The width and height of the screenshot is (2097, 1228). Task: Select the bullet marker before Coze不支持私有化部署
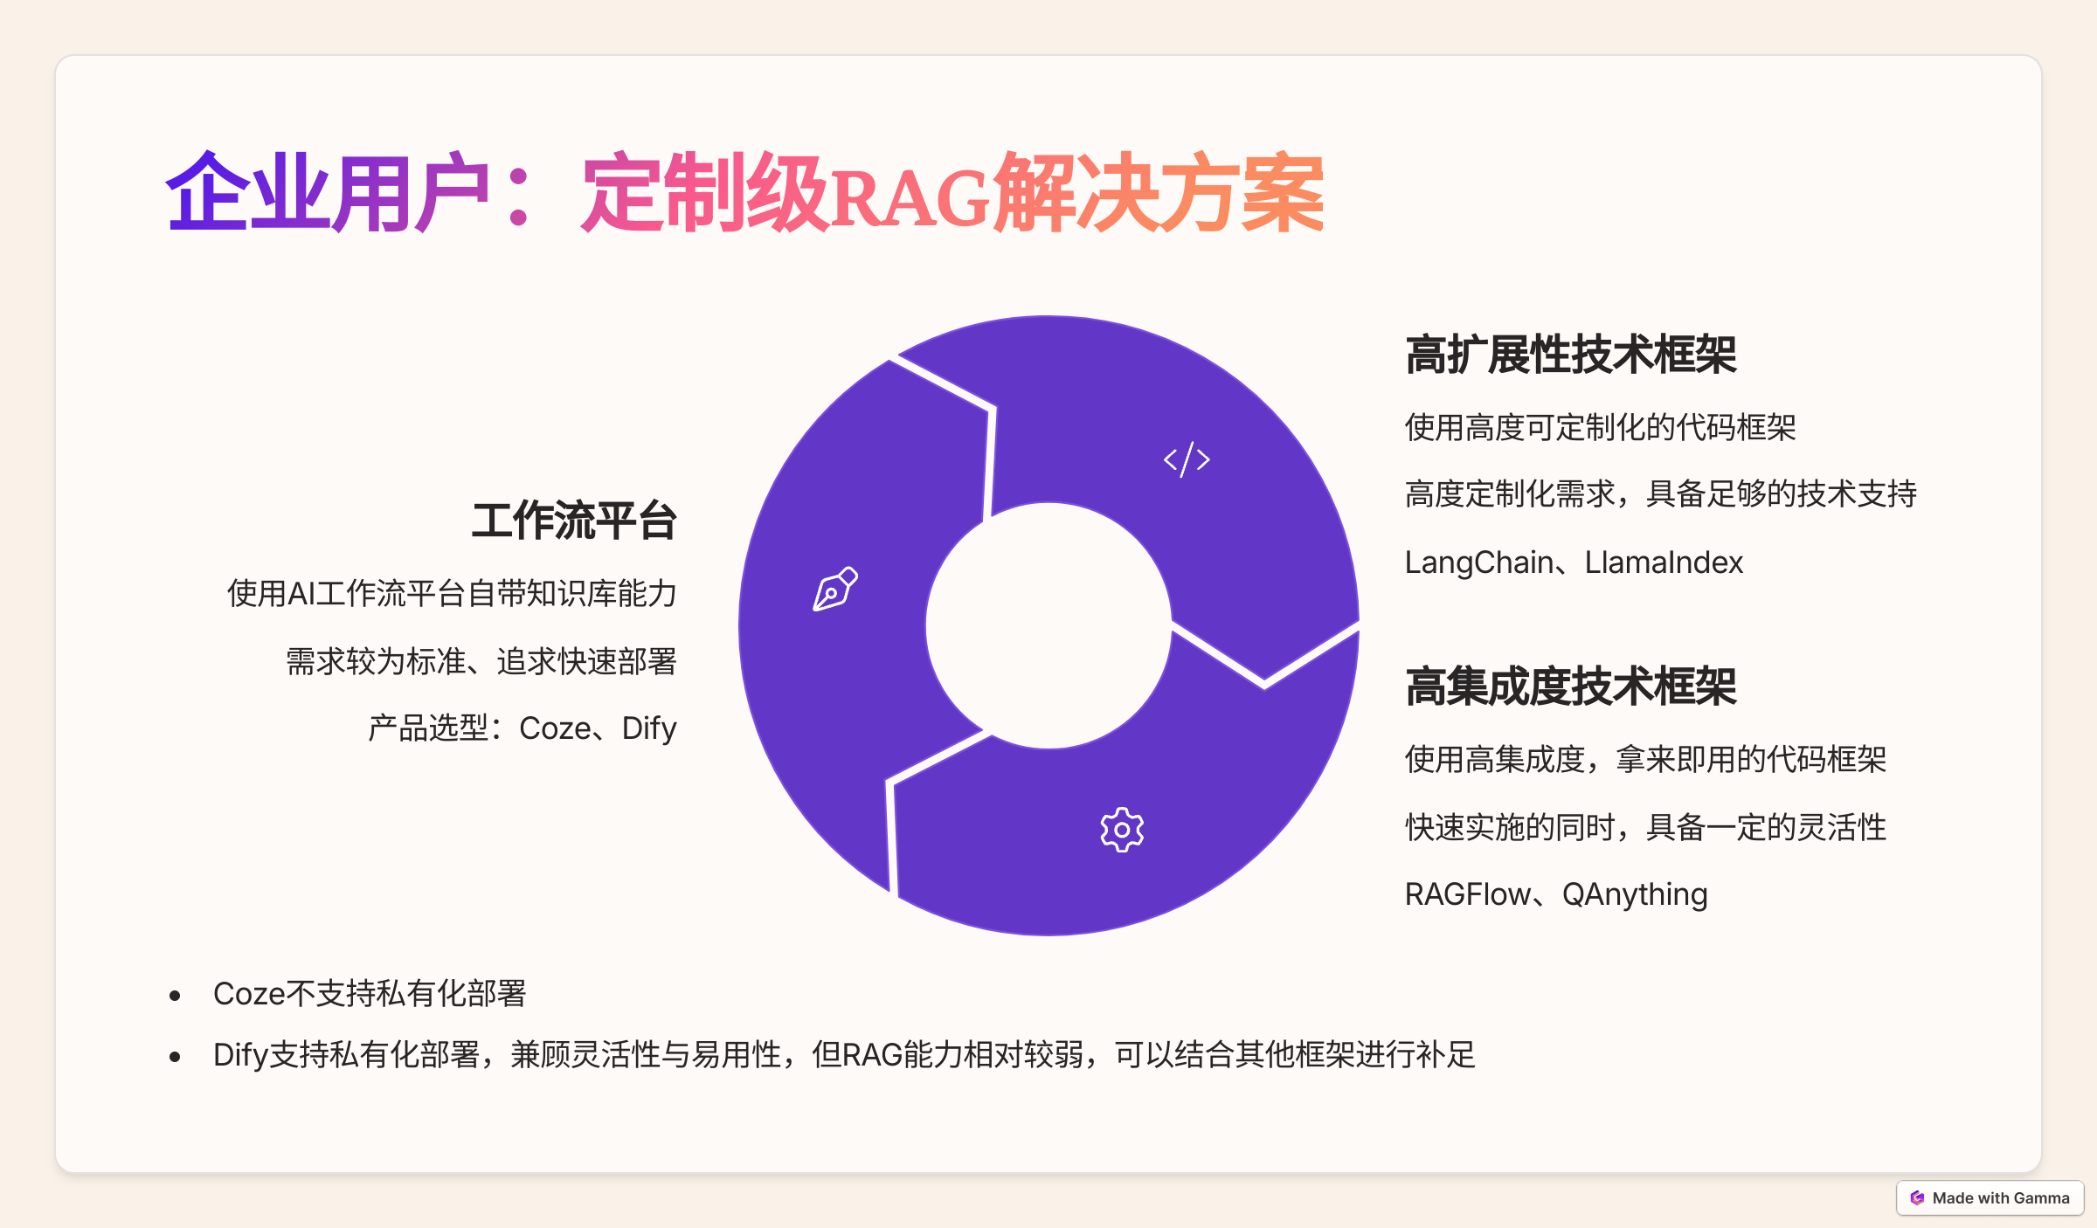pyautogui.click(x=173, y=992)
